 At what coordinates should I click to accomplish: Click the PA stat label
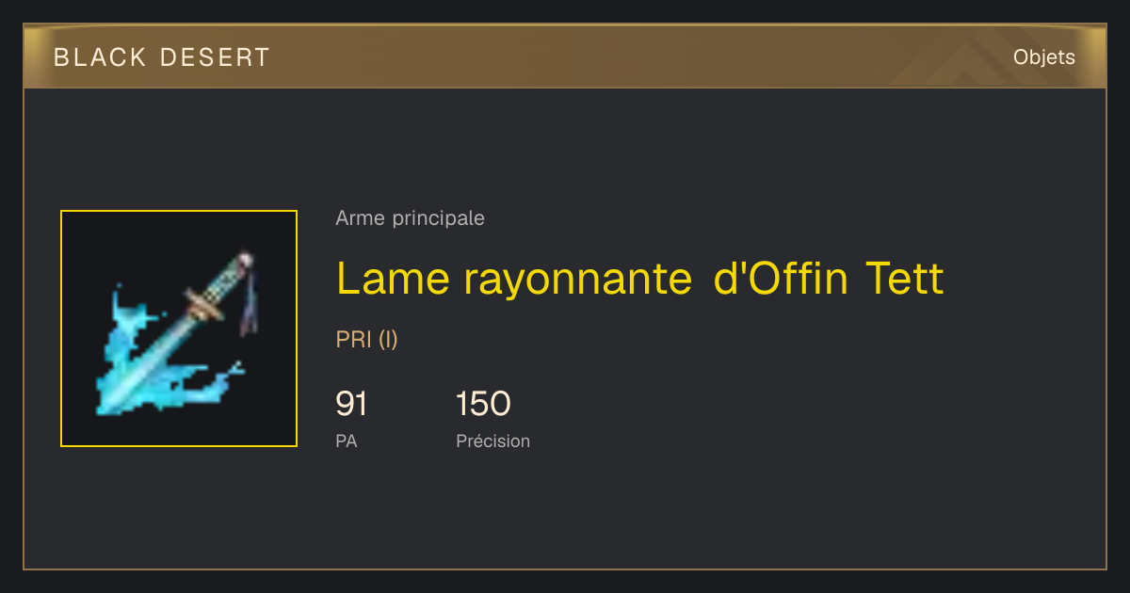click(x=347, y=441)
